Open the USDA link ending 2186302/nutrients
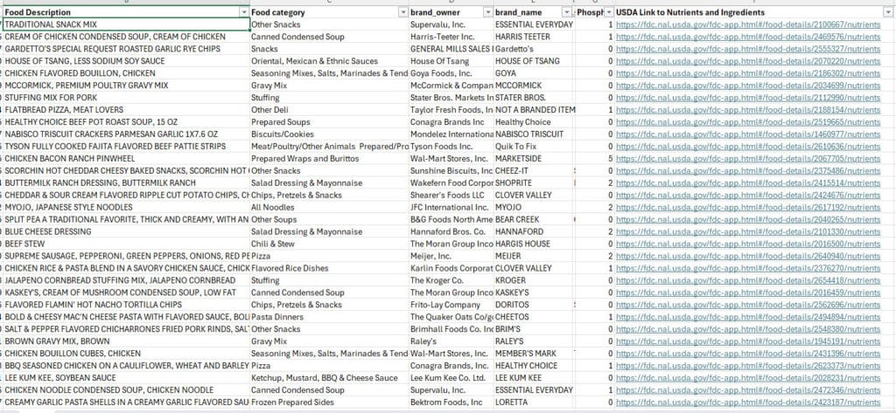Image resolution: width=896 pixels, height=413 pixels. point(748,73)
